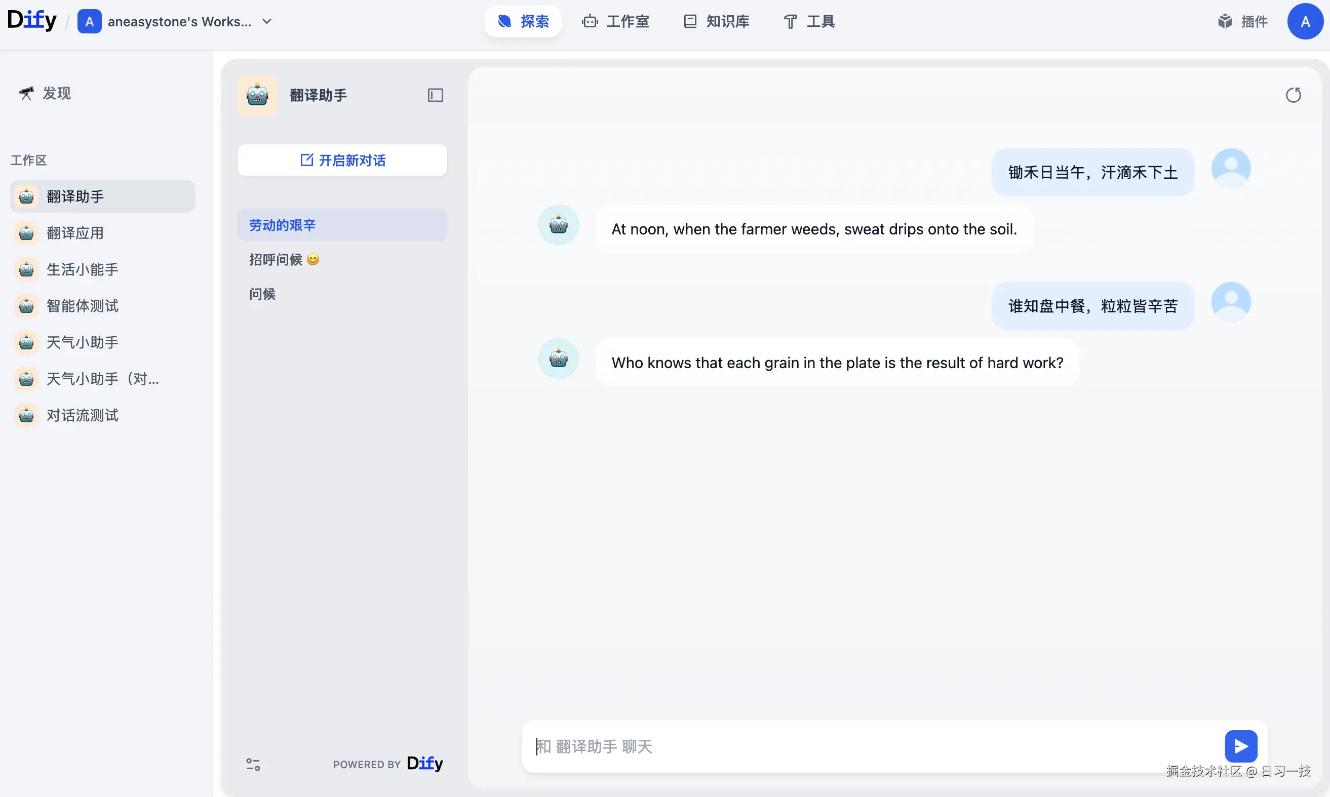Screen dimensions: 1330x797
Task: Select 天气小助手 in workspace list
Action: click(x=82, y=342)
